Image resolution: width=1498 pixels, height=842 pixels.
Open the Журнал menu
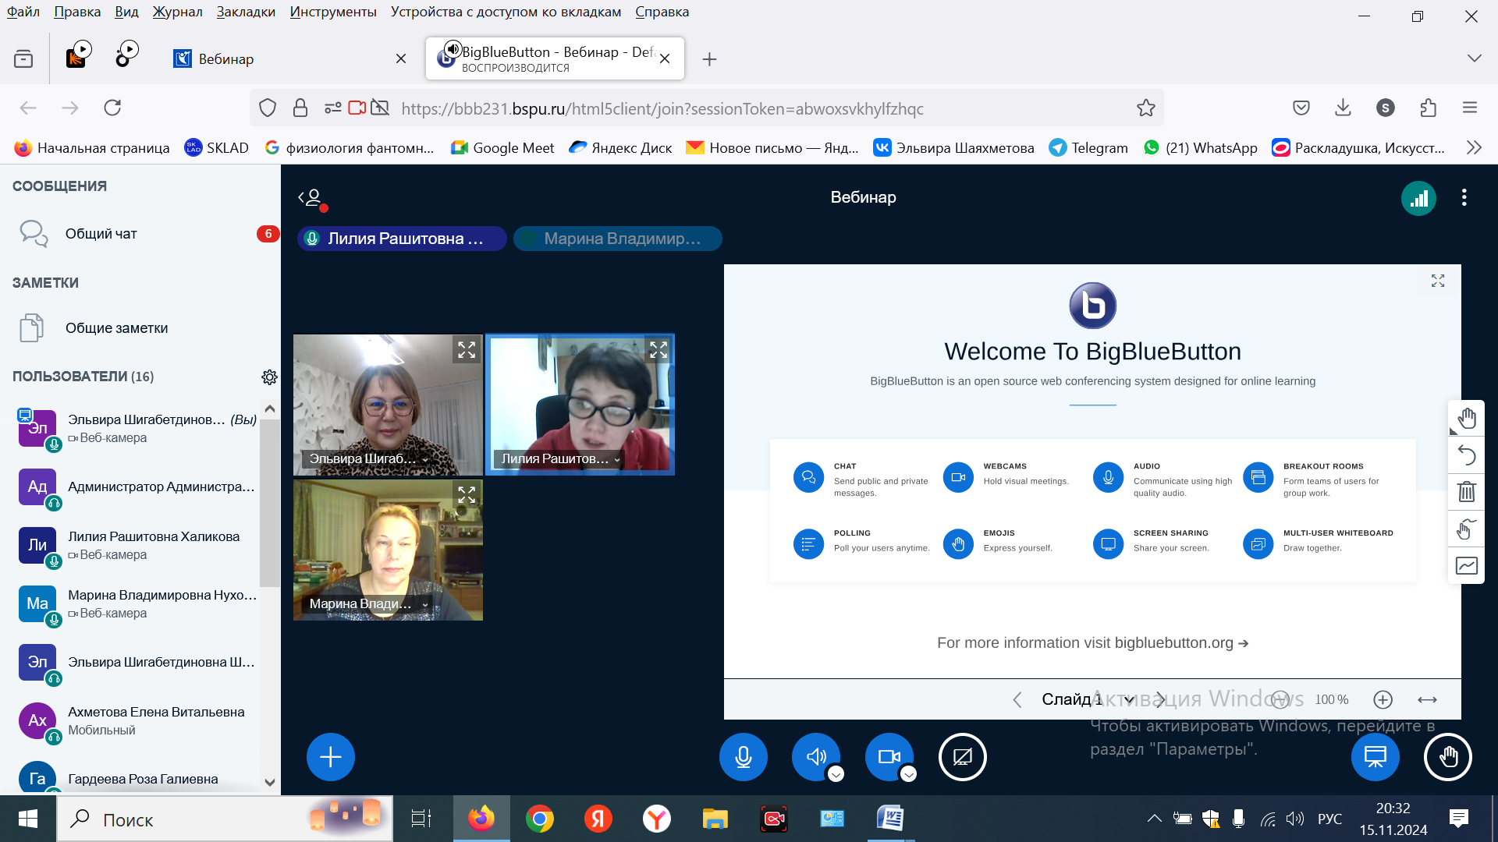(x=177, y=12)
